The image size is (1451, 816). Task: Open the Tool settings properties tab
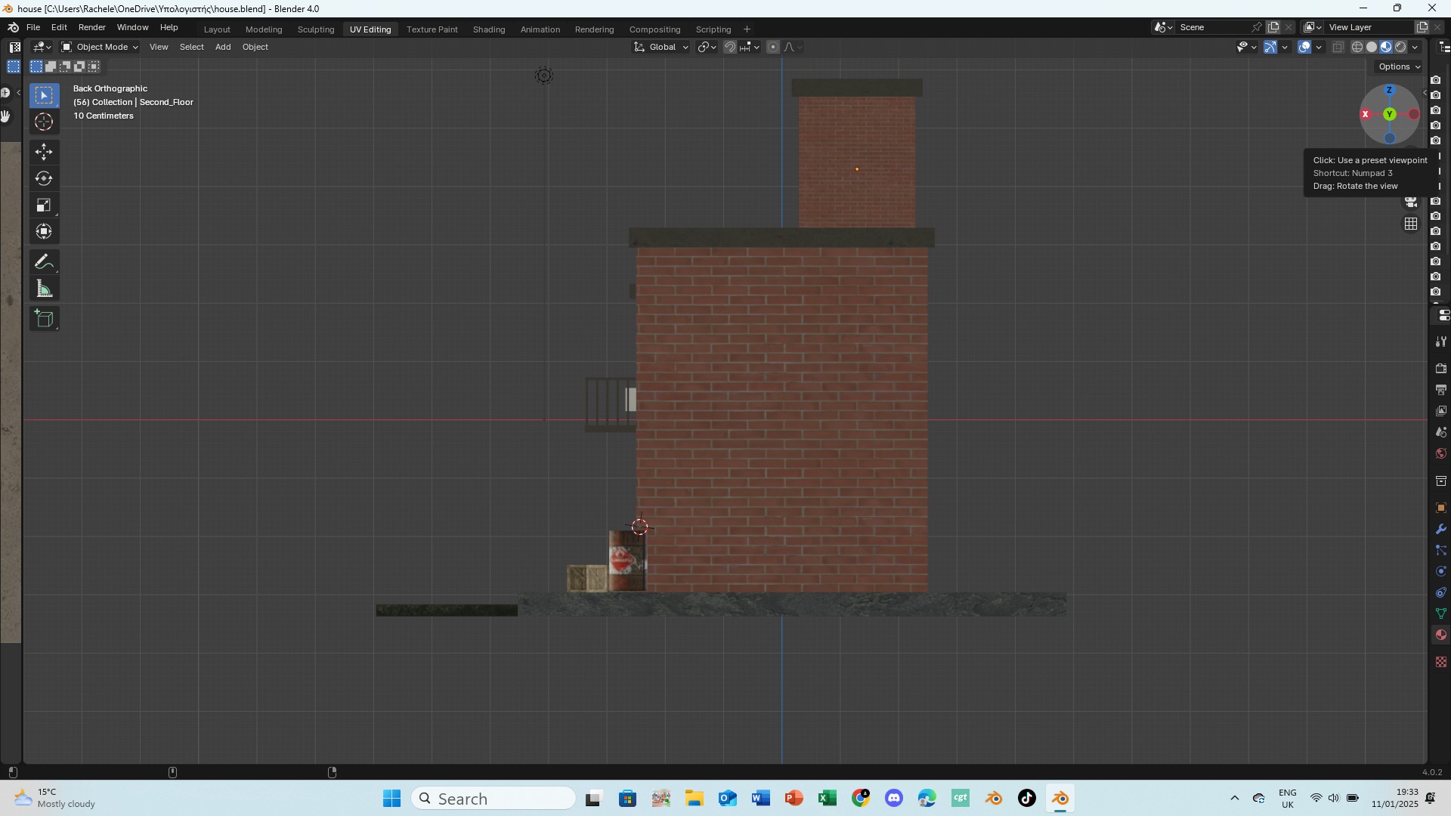(1441, 342)
